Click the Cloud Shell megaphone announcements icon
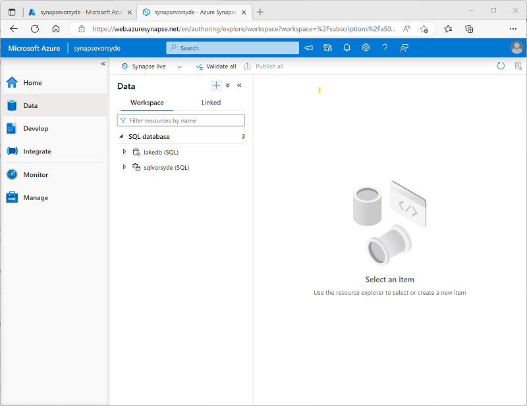The image size is (527, 406). tap(308, 48)
